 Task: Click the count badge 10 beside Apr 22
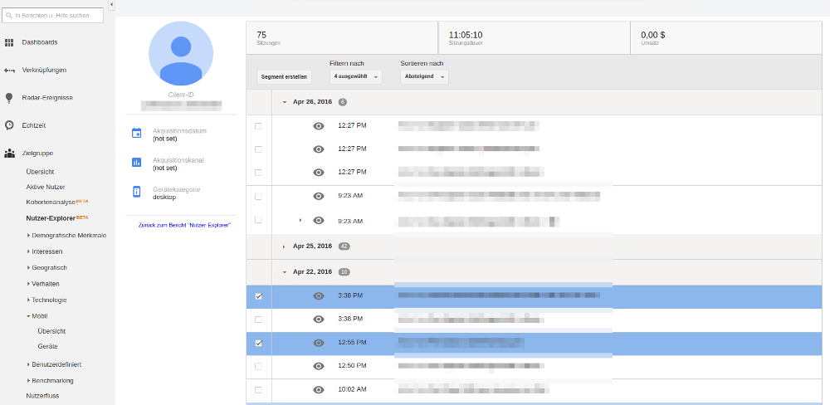coord(344,272)
